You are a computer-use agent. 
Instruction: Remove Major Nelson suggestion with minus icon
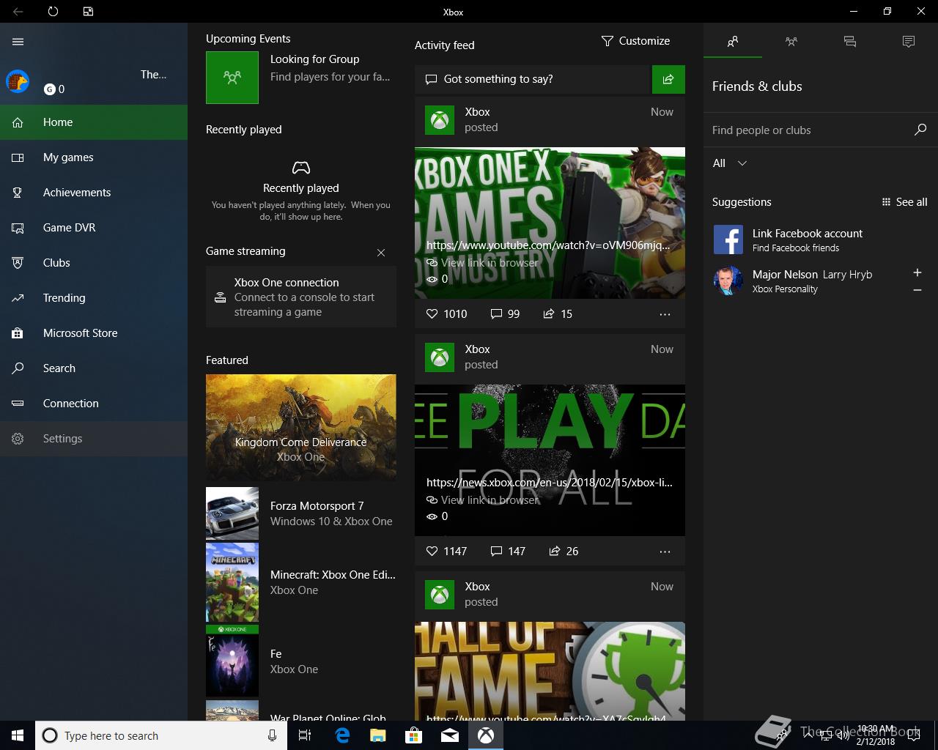[x=917, y=291]
